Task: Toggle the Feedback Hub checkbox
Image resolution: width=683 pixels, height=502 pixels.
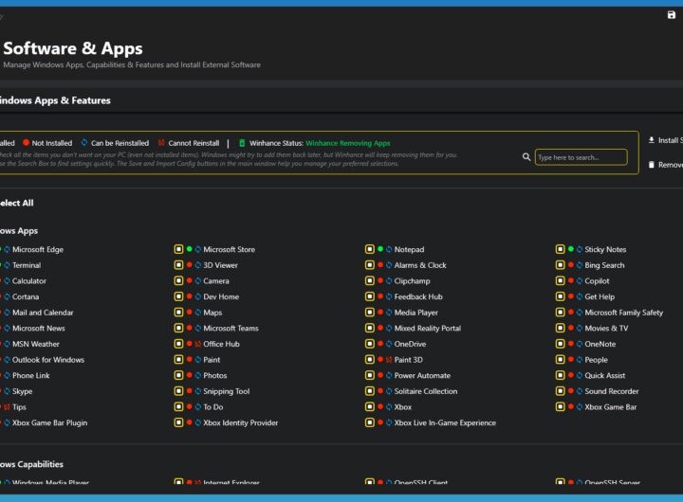Action: pos(370,296)
